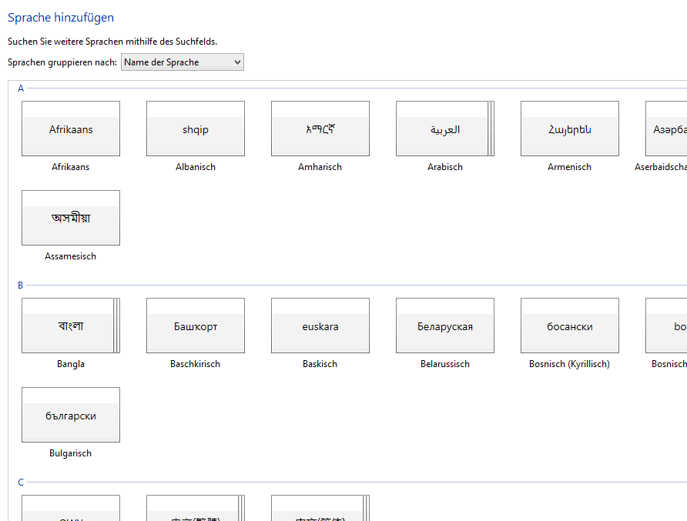
Task: Click the Bosnisch (Lateinisch) tile at right edge
Action: pyautogui.click(x=667, y=326)
